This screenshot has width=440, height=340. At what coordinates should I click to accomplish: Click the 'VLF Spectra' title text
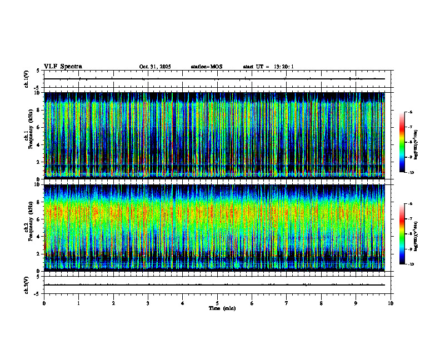tap(63, 67)
